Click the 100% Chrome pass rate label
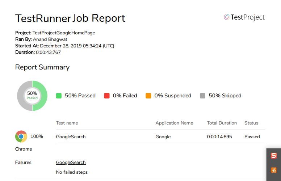This screenshot has height=181, width=281. 37,136
